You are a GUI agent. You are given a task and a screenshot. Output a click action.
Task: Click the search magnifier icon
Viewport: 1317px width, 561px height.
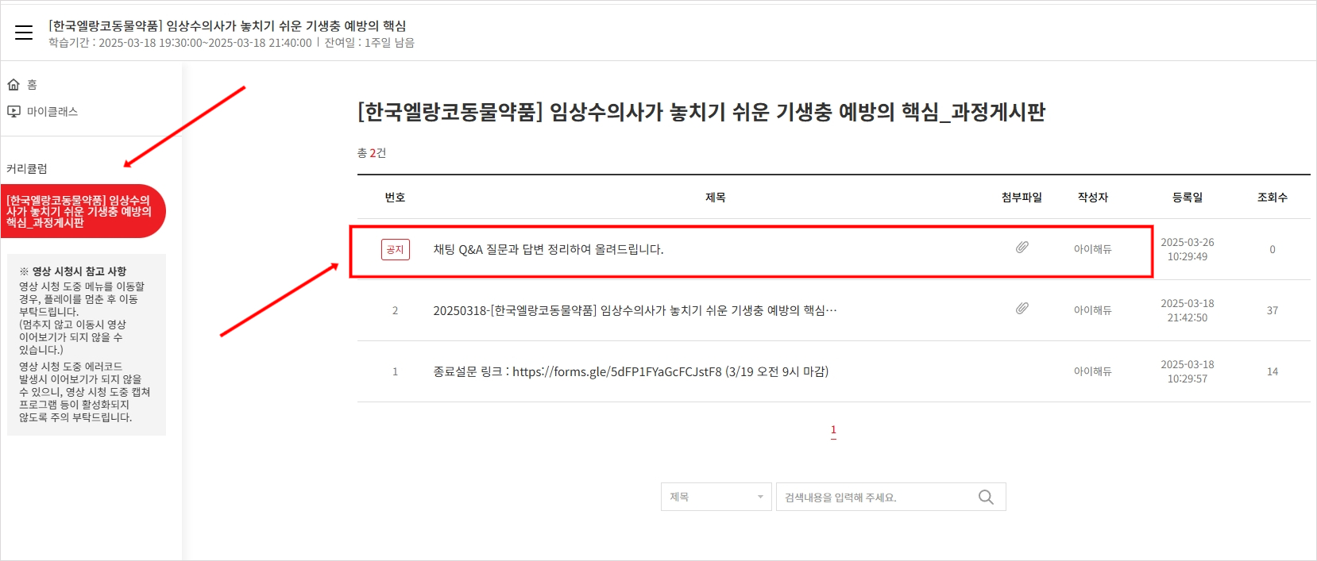click(x=986, y=497)
